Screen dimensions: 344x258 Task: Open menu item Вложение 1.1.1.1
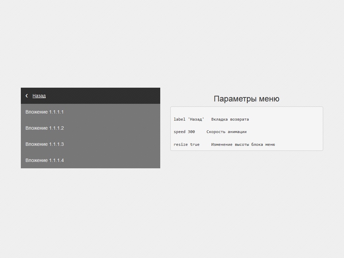[x=90, y=112]
